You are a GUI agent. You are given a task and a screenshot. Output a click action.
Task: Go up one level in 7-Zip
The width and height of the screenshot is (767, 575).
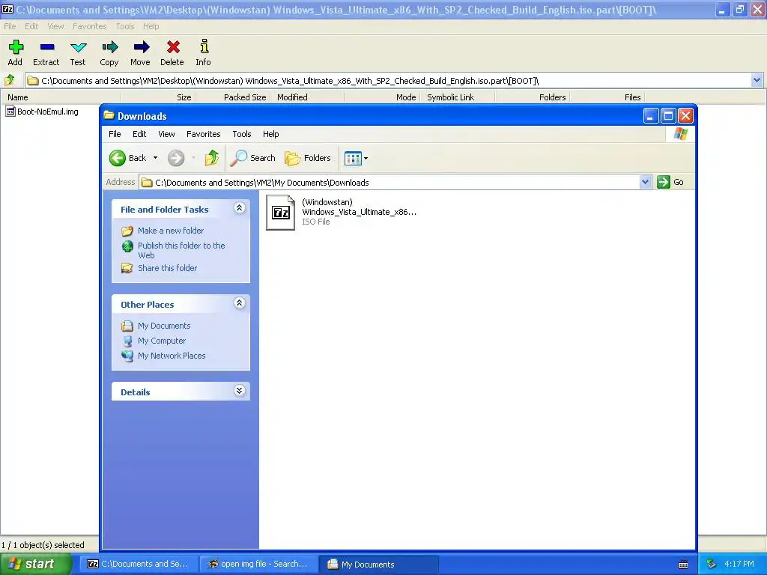(x=9, y=80)
